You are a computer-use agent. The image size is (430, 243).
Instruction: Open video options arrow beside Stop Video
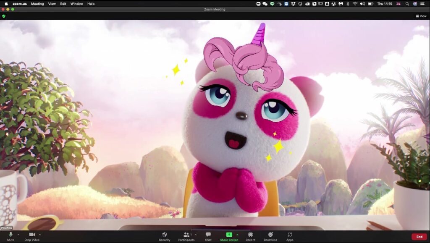40,235
